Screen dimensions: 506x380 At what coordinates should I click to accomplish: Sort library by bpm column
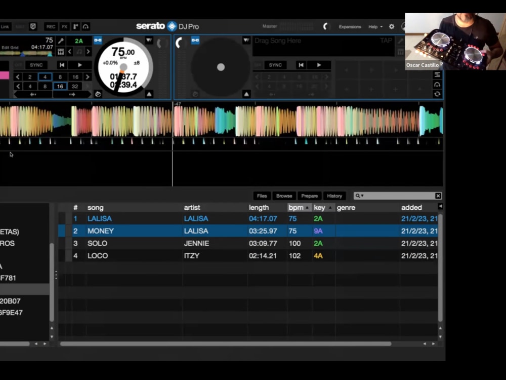pyautogui.click(x=299, y=207)
